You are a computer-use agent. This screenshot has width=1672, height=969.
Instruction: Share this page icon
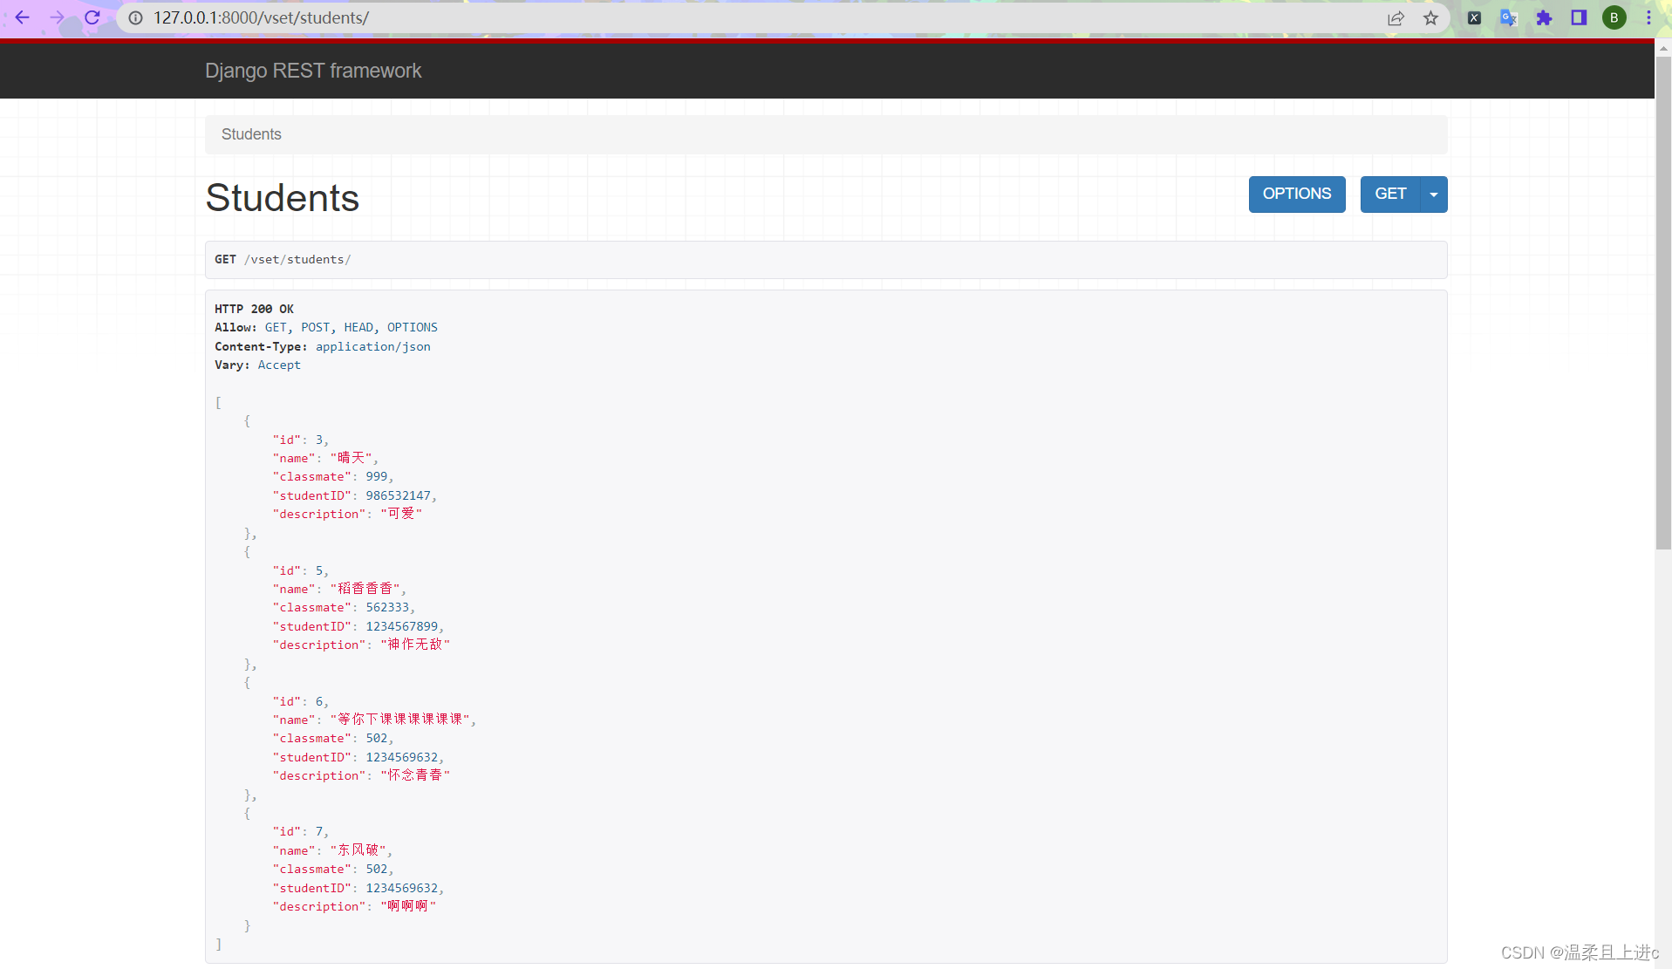[x=1396, y=17]
